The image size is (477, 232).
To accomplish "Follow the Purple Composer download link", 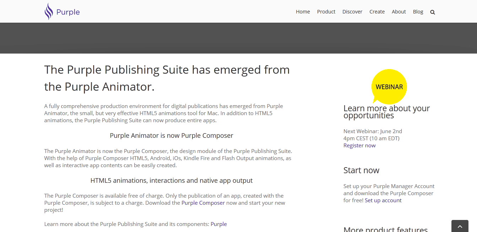I will [203, 203].
